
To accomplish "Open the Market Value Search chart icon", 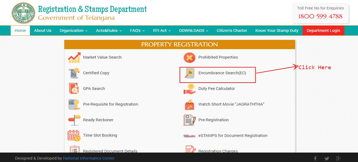I will point(74,58).
